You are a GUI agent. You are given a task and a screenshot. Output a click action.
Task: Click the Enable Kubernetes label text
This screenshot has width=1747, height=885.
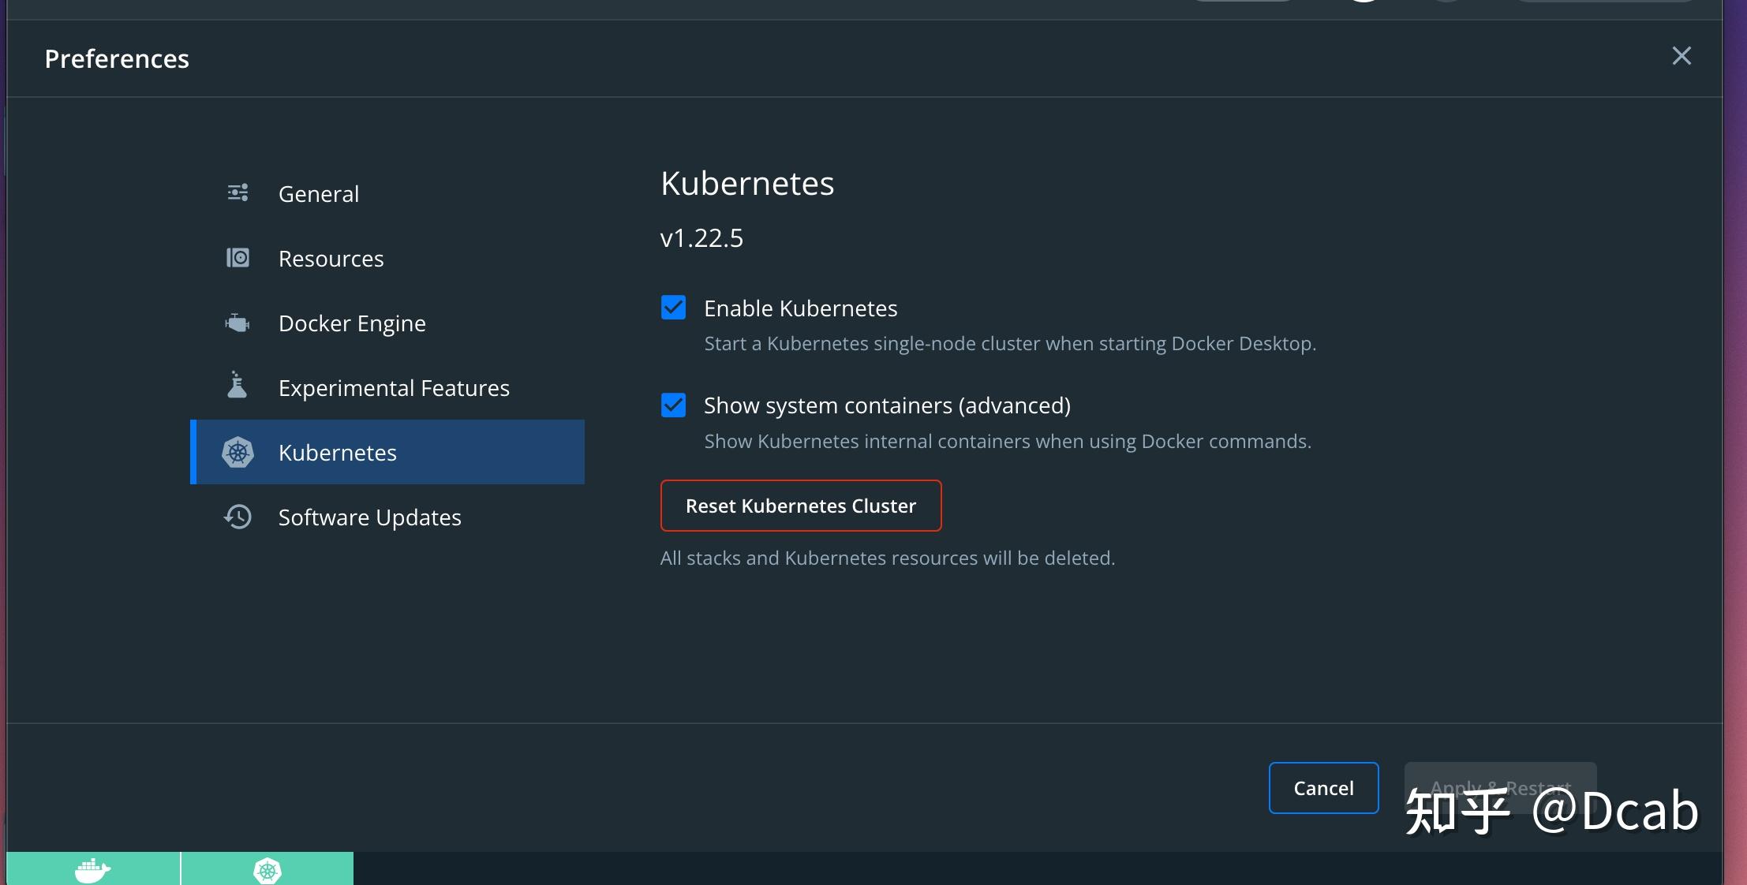(x=800, y=308)
